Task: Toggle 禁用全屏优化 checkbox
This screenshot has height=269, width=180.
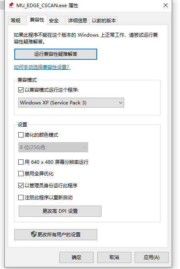Action: (x=21, y=174)
